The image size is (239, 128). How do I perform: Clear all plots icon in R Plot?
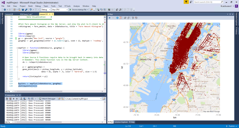136,18
